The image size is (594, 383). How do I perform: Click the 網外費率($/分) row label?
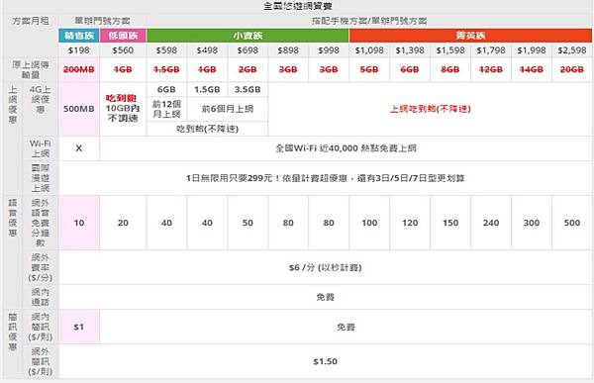tap(41, 267)
